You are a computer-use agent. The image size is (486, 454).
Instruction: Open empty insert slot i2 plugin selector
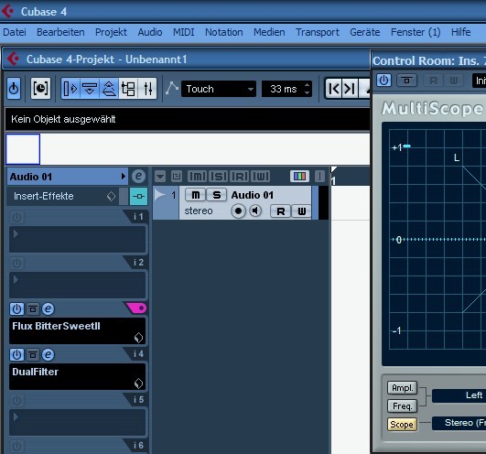click(77, 285)
